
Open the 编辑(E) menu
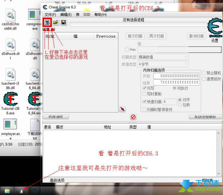tap(66, 15)
